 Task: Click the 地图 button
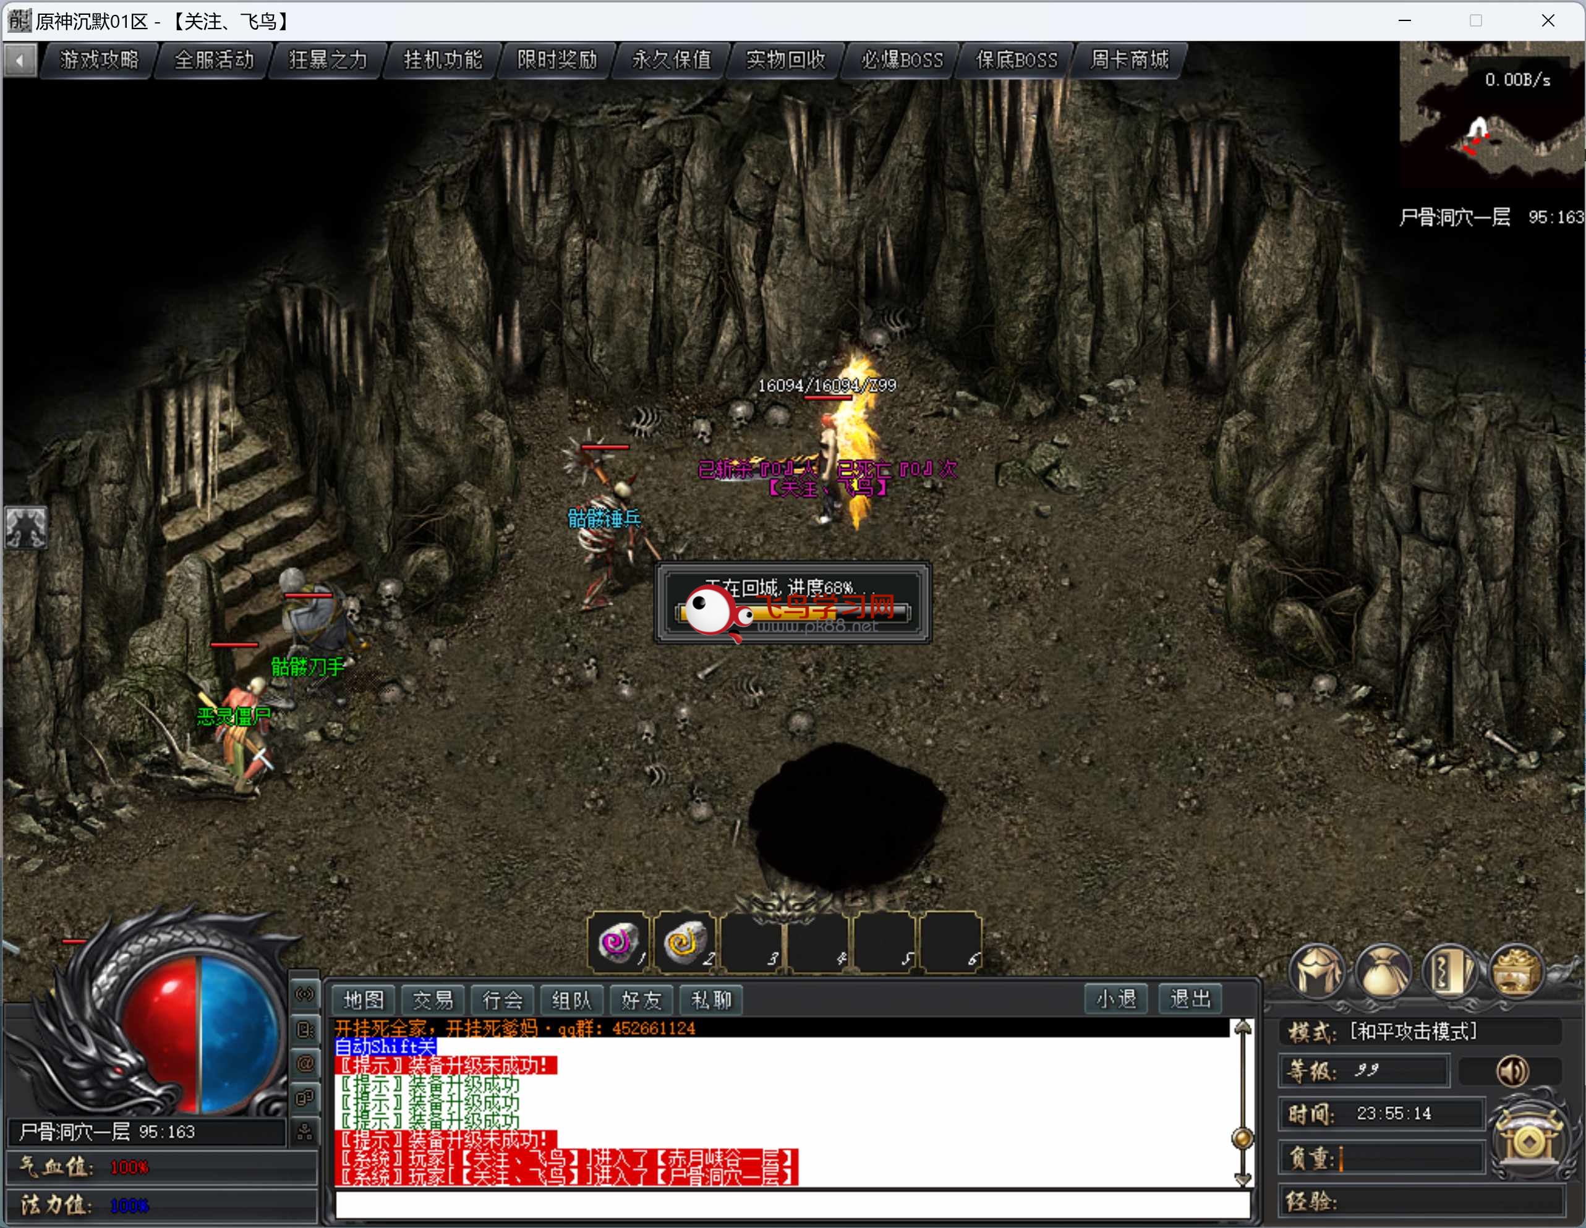click(363, 1000)
